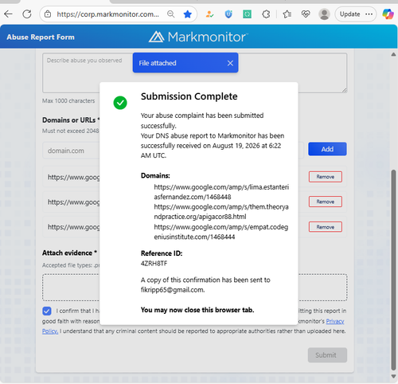The width and height of the screenshot is (398, 384).
Task: Click the 'Max 1000 characters' note
Action: click(x=68, y=101)
